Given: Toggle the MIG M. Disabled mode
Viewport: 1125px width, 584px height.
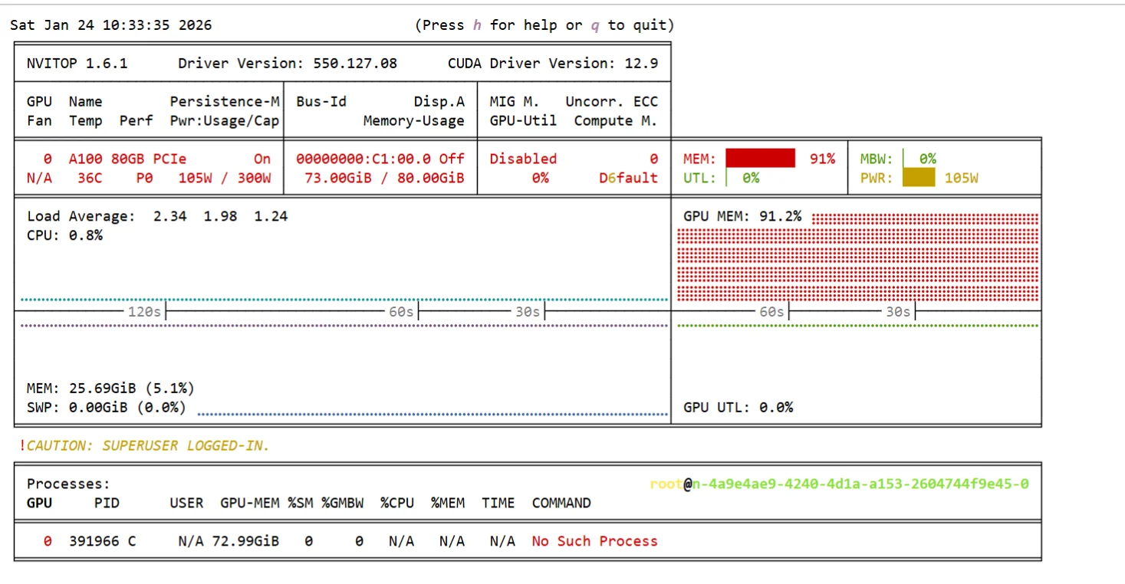Looking at the screenshot, I should (524, 159).
